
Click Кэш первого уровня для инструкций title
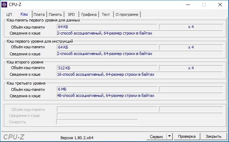pyautogui.click(x=40, y=41)
